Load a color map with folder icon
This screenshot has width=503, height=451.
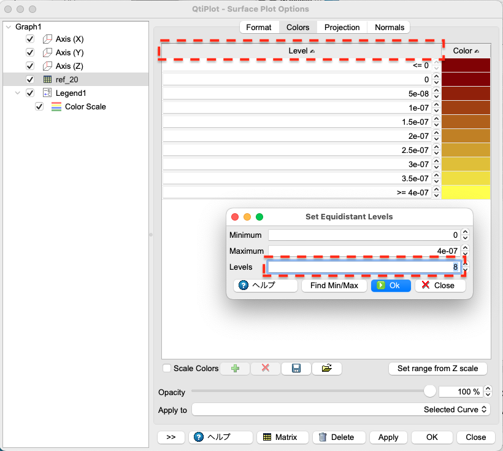coord(326,369)
